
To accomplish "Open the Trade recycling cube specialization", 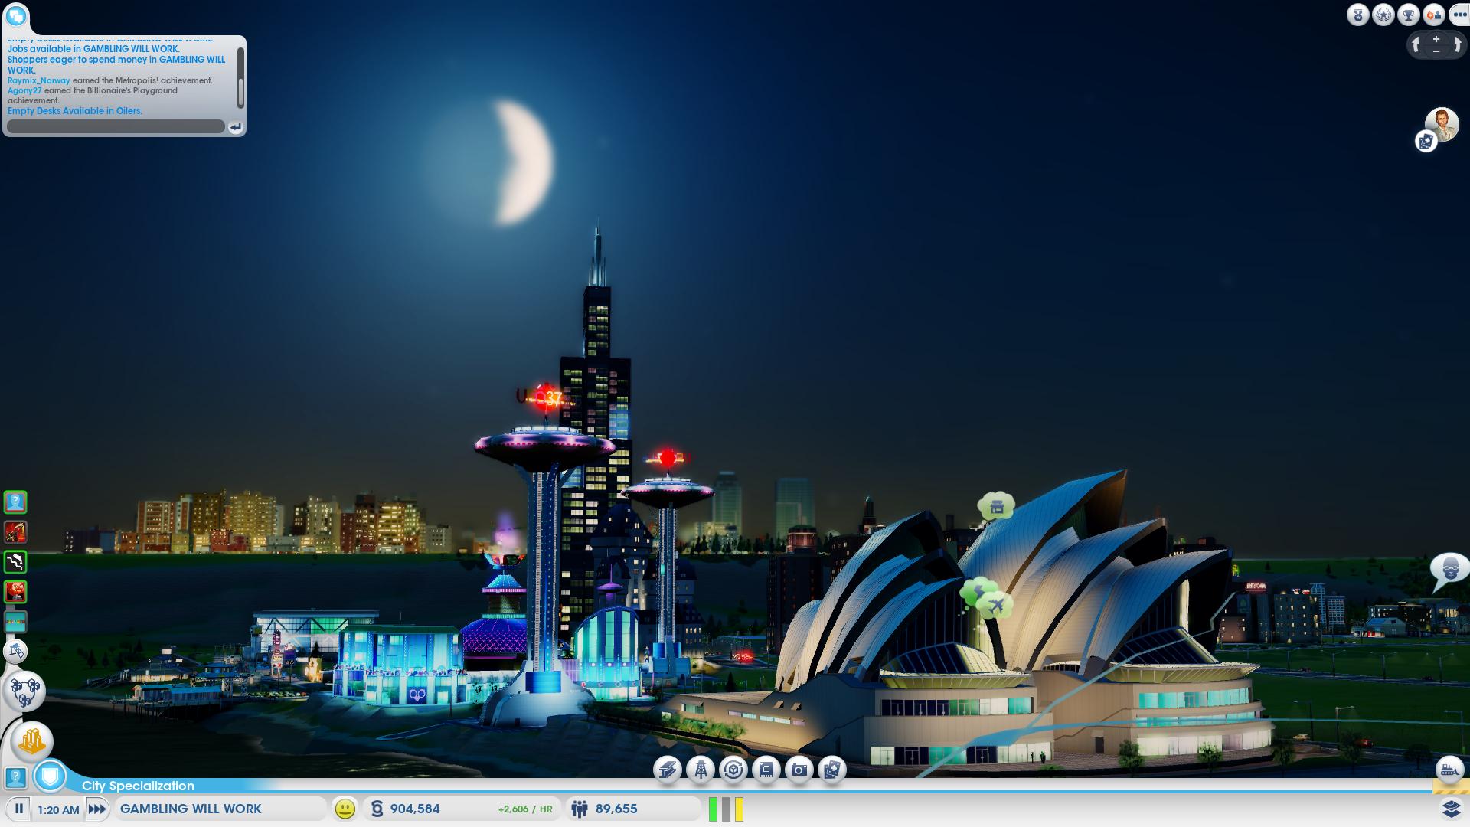I will pos(733,770).
